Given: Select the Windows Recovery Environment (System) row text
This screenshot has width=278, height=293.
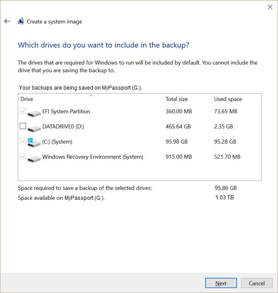Looking at the screenshot, I should [x=93, y=157].
